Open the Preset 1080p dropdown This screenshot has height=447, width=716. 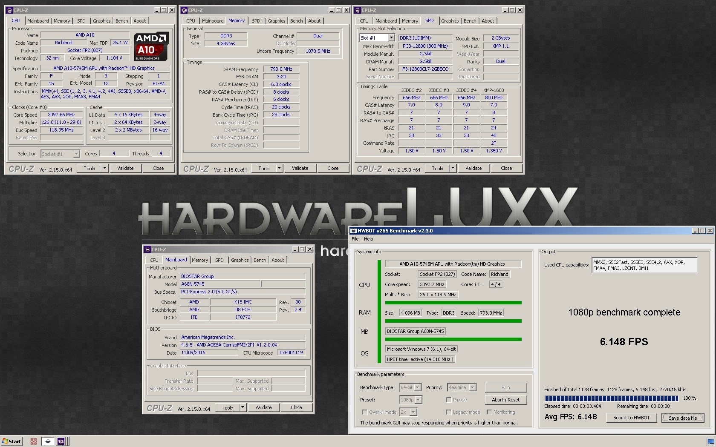[419, 400]
